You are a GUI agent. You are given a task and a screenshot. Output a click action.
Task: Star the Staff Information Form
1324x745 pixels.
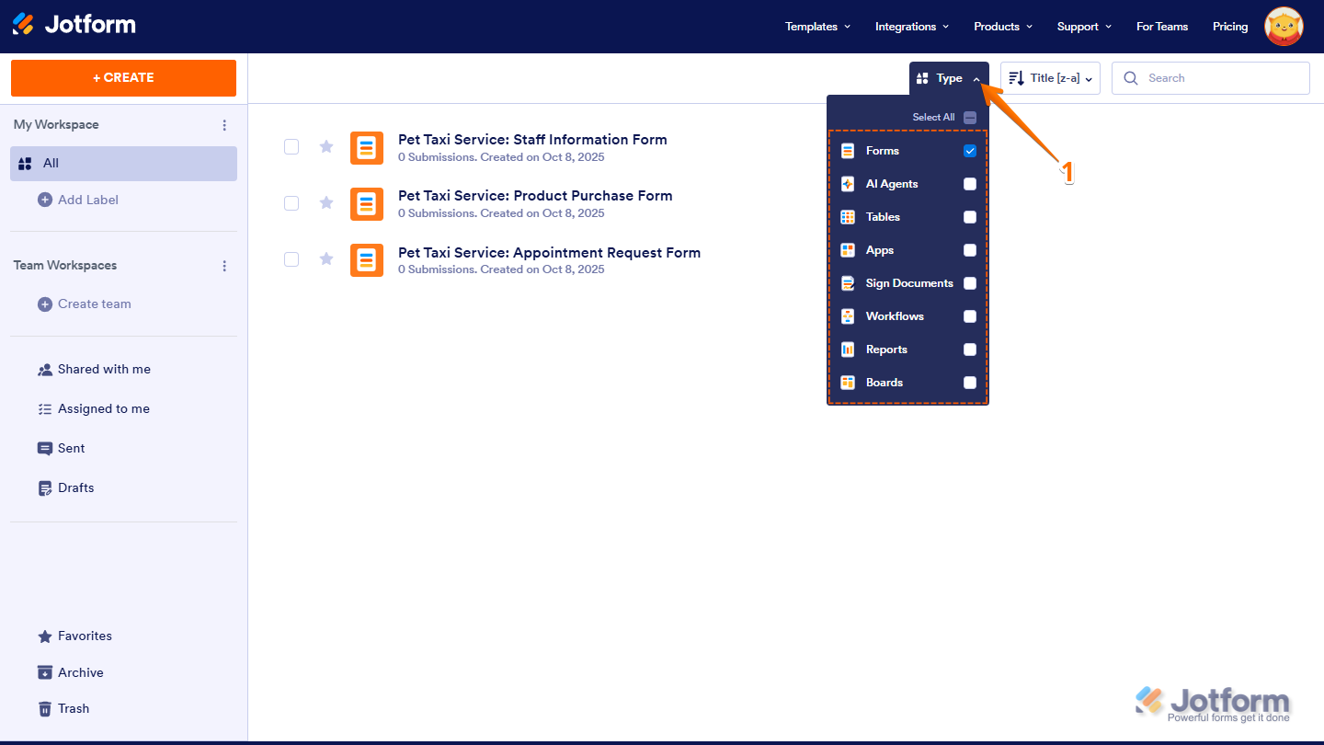[326, 146]
